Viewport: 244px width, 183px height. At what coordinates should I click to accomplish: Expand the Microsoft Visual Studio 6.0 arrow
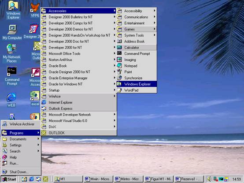[x=115, y=120]
